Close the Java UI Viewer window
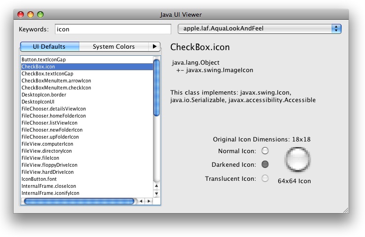The height and width of the screenshot is (237, 365). tap(21, 15)
